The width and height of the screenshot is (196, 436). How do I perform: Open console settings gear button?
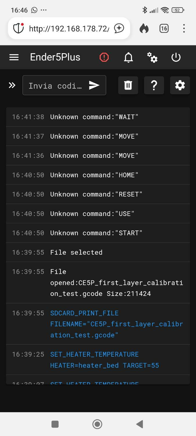click(180, 85)
